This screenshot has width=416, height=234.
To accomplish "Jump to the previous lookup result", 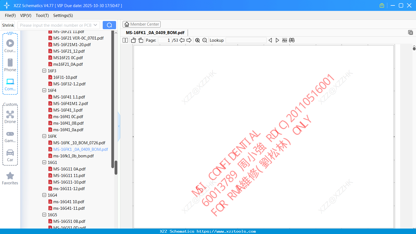I will coord(270,40).
